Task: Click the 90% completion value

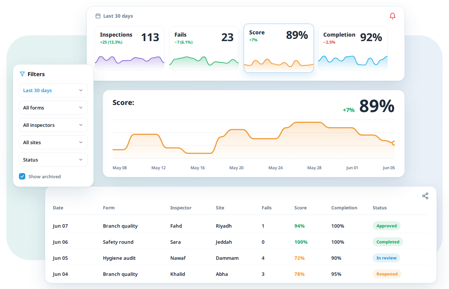Action: pos(336,258)
